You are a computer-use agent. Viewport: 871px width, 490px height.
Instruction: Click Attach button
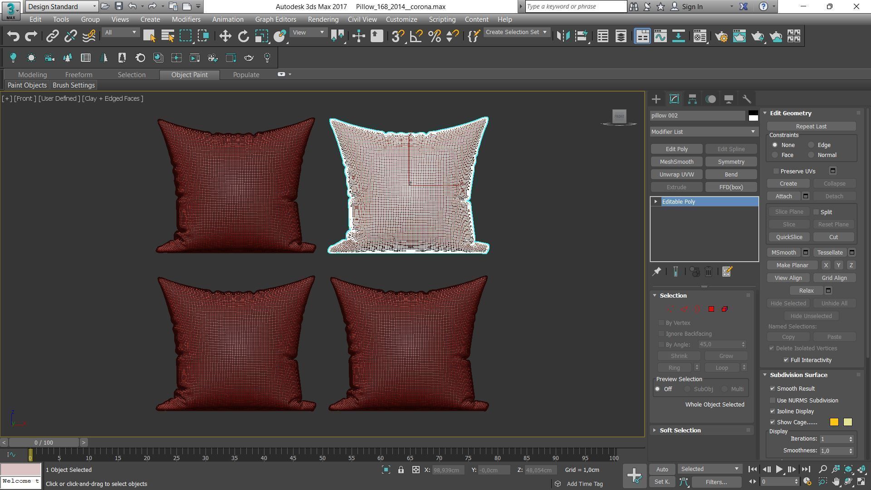(783, 196)
